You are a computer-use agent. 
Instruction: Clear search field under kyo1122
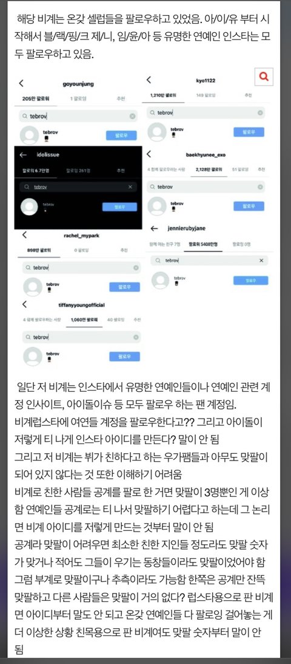pos(260,113)
